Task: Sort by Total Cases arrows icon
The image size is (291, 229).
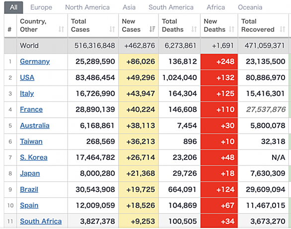Action: point(112,29)
